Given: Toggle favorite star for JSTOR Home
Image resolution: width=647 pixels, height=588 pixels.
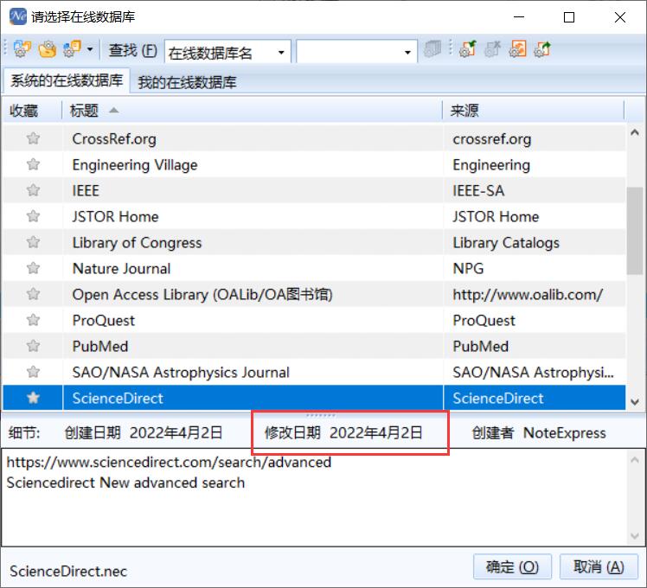Looking at the screenshot, I should click(x=33, y=216).
